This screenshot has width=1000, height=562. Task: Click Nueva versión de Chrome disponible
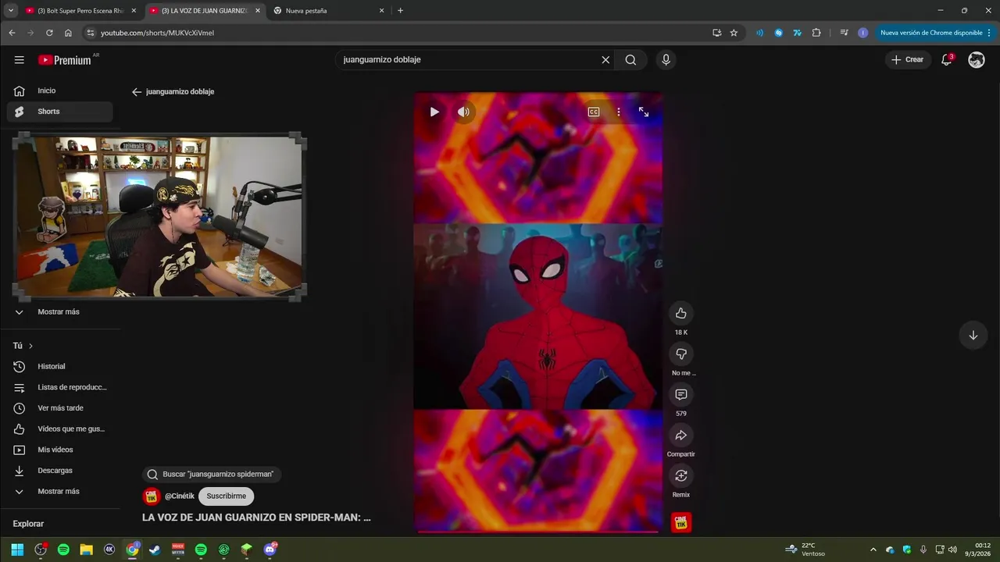[931, 33]
